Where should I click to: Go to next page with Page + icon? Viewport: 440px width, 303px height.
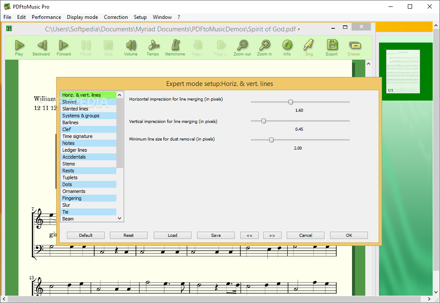click(220, 45)
